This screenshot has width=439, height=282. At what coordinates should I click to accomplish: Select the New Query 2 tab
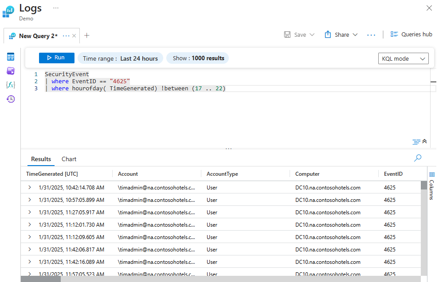click(38, 36)
